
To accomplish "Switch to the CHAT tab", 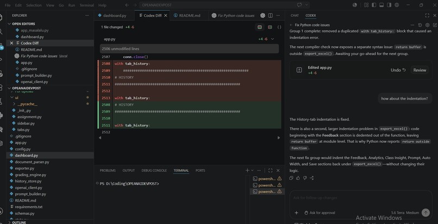I will tap(295, 16).
